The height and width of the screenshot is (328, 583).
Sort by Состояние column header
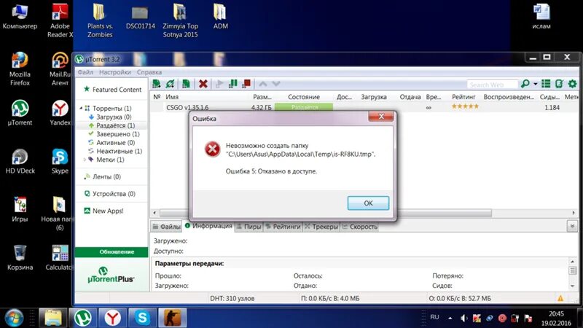click(304, 97)
